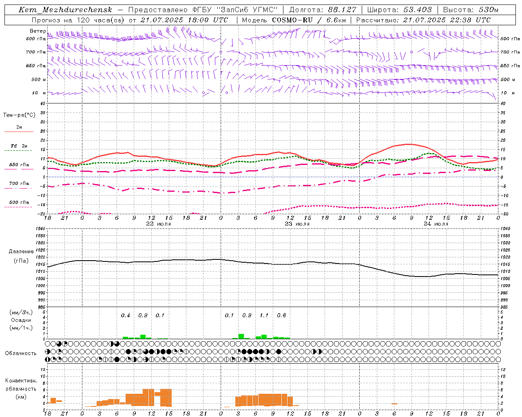Select the model label COSMO-RU / 6.6км
Viewport: 522px width, 417px height.
tap(309, 20)
